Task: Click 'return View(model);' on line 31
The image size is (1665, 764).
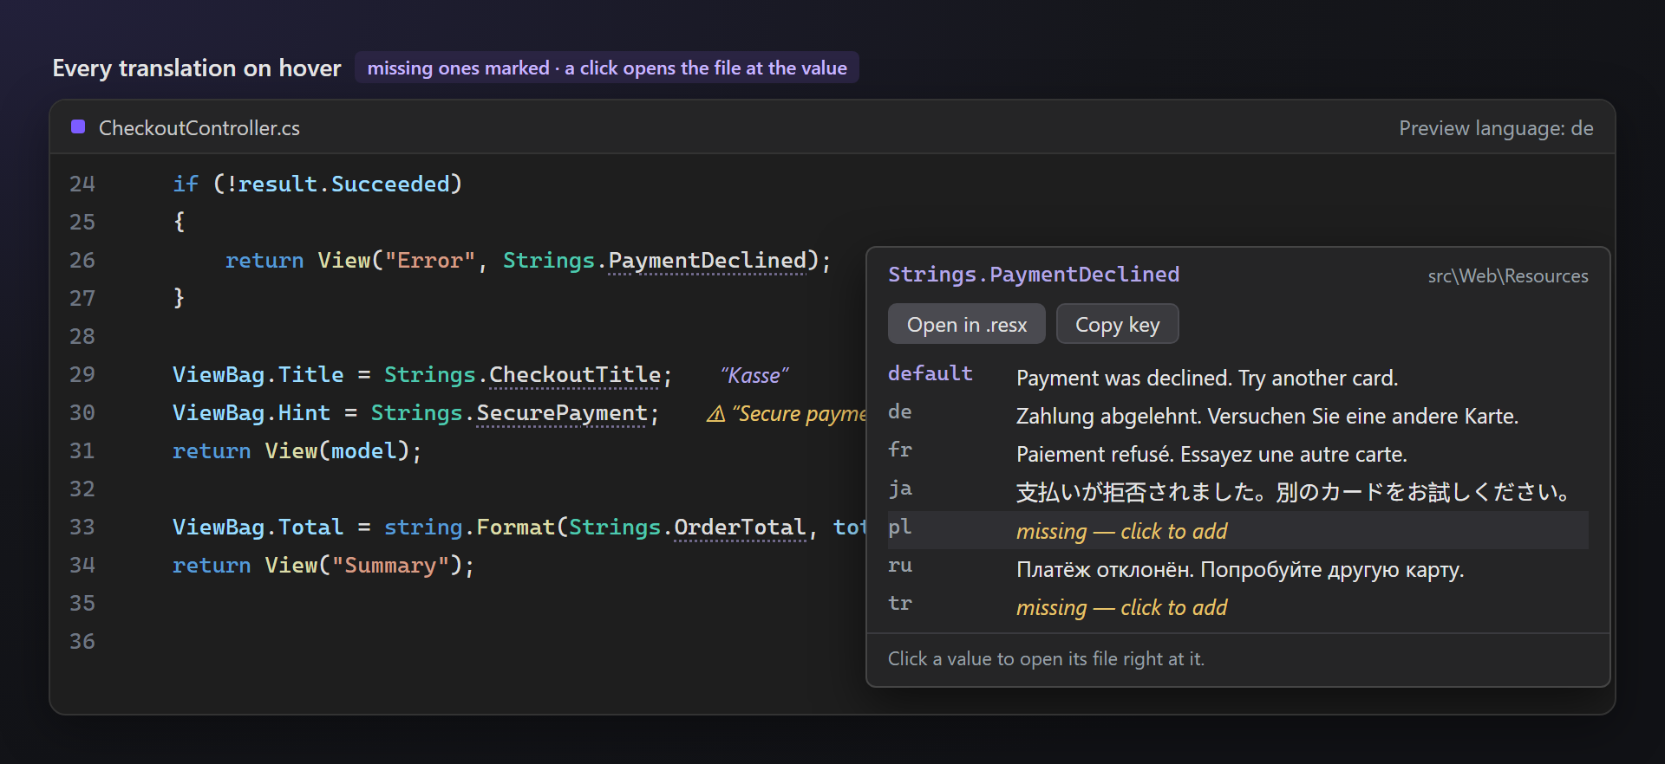Action: tap(297, 450)
